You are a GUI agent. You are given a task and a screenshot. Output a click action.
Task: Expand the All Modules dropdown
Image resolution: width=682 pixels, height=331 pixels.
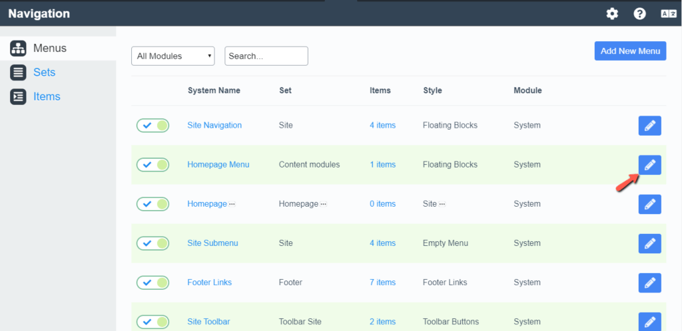tap(173, 56)
